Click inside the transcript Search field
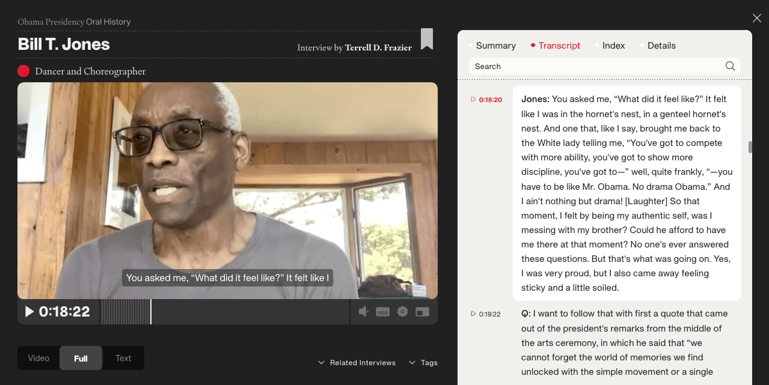The image size is (769, 385). pos(571,66)
